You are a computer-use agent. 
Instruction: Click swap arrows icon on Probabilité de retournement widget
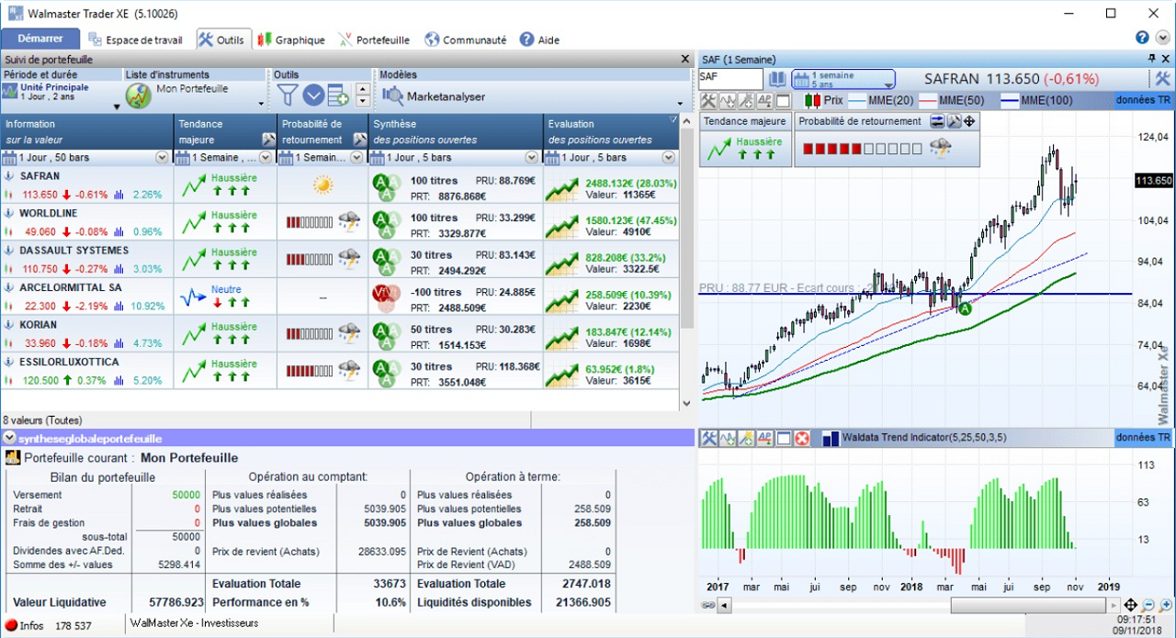click(937, 121)
